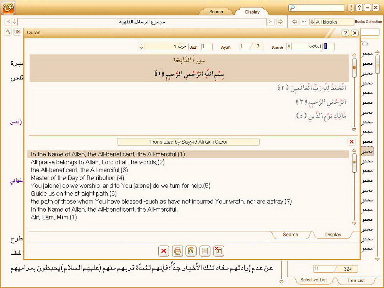Viewport: 384px width, 288px height.
Task: Select translation line "Master of the Day of Retribution"
Action: (x=78, y=178)
